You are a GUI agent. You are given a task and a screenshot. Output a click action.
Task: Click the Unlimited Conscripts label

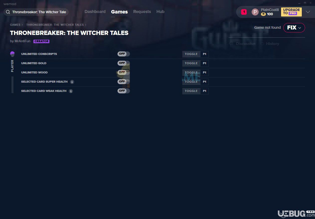click(39, 54)
